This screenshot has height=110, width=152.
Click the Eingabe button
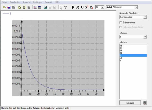click(130, 103)
